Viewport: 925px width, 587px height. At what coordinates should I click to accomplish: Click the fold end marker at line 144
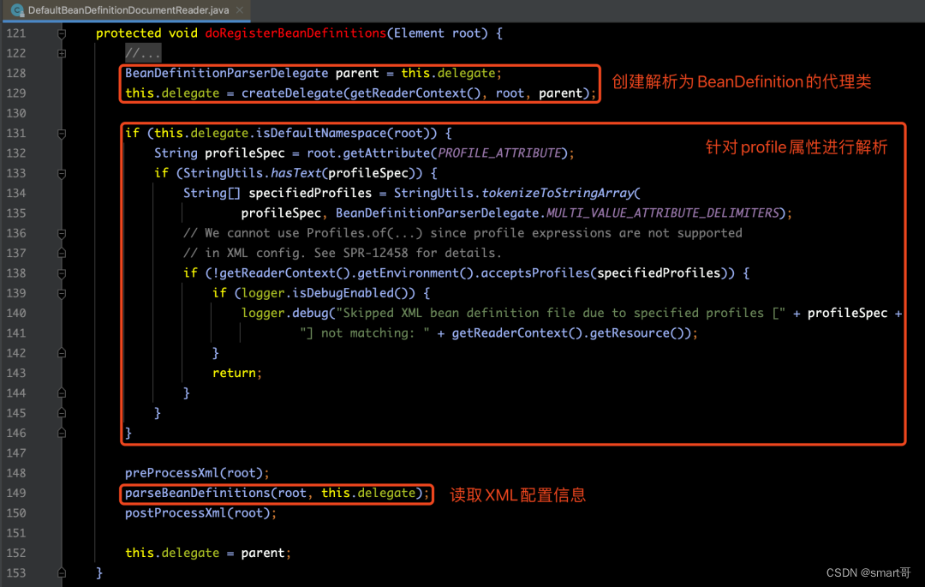[x=62, y=393]
